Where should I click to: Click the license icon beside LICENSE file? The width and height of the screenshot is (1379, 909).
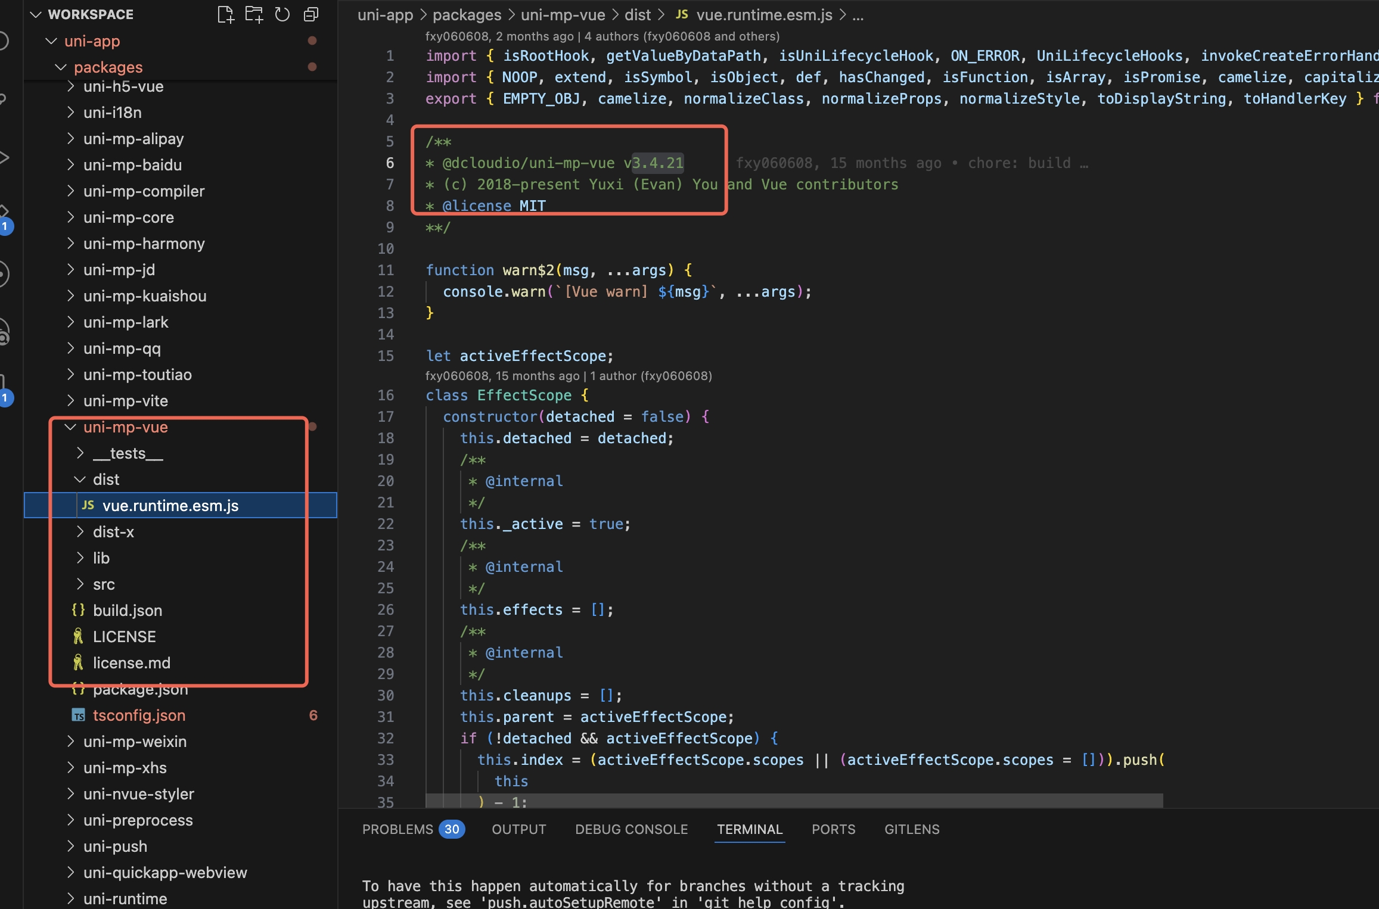[x=78, y=636]
